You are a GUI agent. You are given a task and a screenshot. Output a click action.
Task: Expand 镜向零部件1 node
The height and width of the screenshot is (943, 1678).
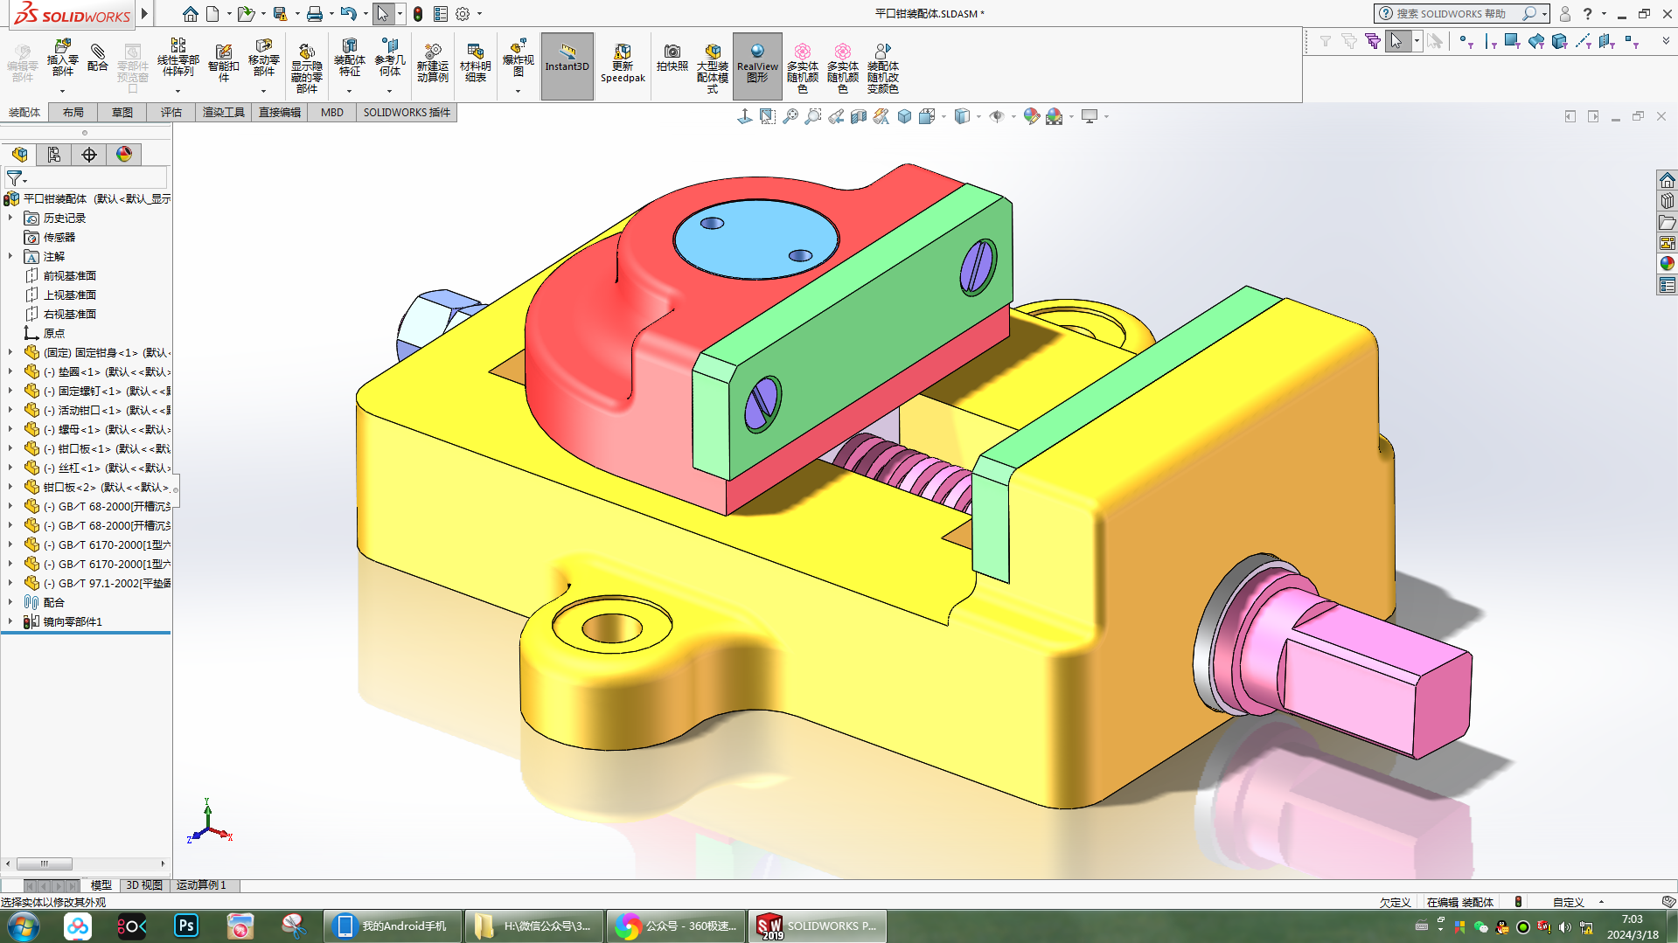pyautogui.click(x=10, y=621)
